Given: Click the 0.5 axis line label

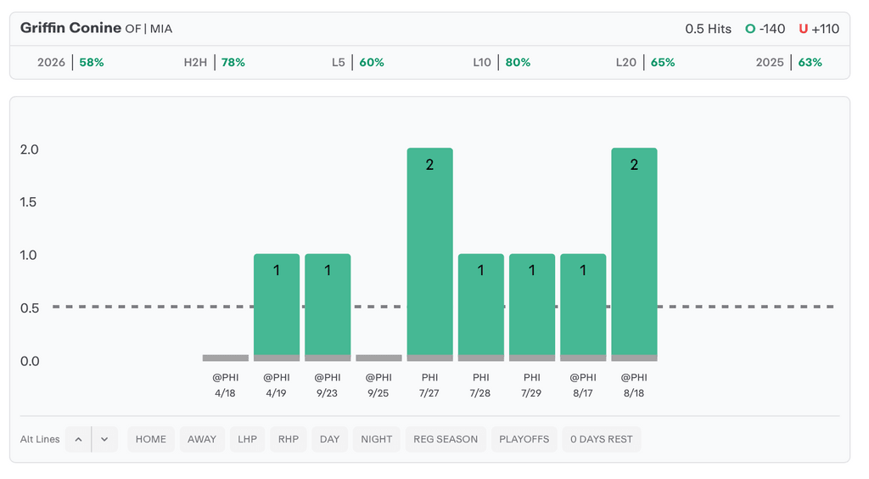Looking at the screenshot, I should coord(30,308).
